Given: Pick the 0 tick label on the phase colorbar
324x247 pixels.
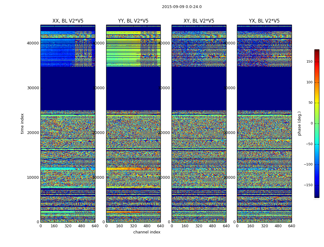Looking at the screenshot, I should (x=311, y=124).
